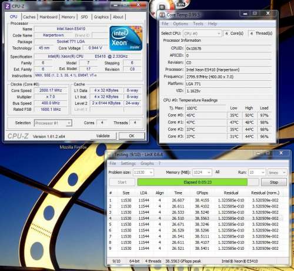The height and width of the screenshot is (271, 294).
Task: Switch to the Caches tab in CPU-Z
Action: (29, 17)
